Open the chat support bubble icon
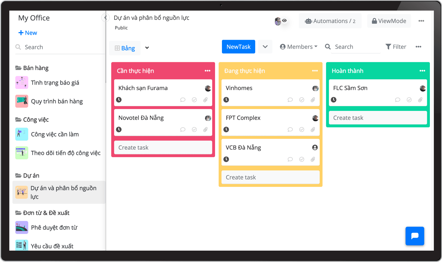 415,236
